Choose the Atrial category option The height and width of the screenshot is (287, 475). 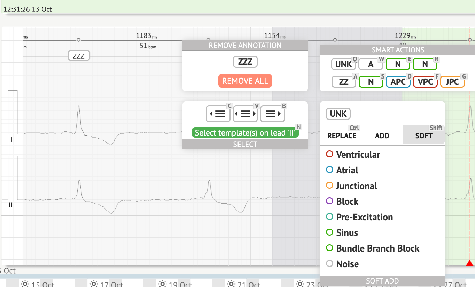click(347, 170)
